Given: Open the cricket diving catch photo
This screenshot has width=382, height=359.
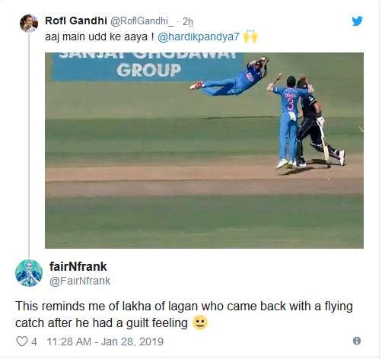Looking at the screenshot, I should tap(204, 151).
